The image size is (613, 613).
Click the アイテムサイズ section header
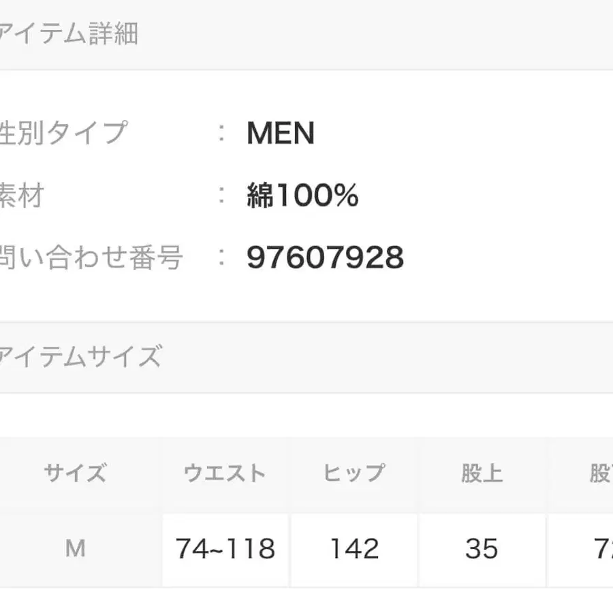(x=80, y=356)
